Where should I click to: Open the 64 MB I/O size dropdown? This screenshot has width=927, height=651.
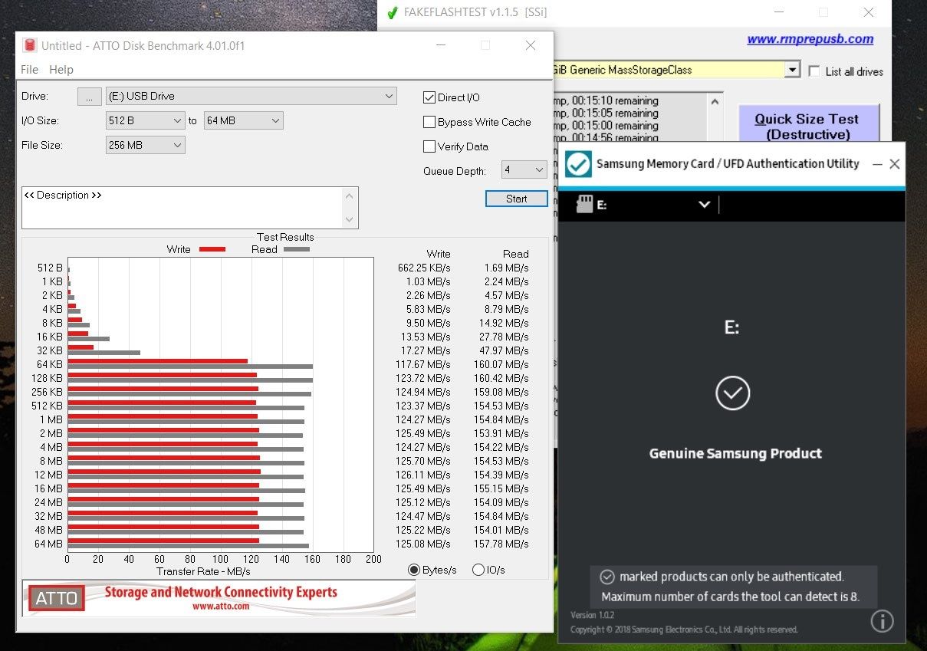point(243,120)
